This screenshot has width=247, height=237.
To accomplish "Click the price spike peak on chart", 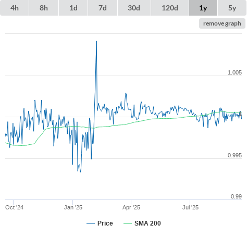I will tap(96, 41).
